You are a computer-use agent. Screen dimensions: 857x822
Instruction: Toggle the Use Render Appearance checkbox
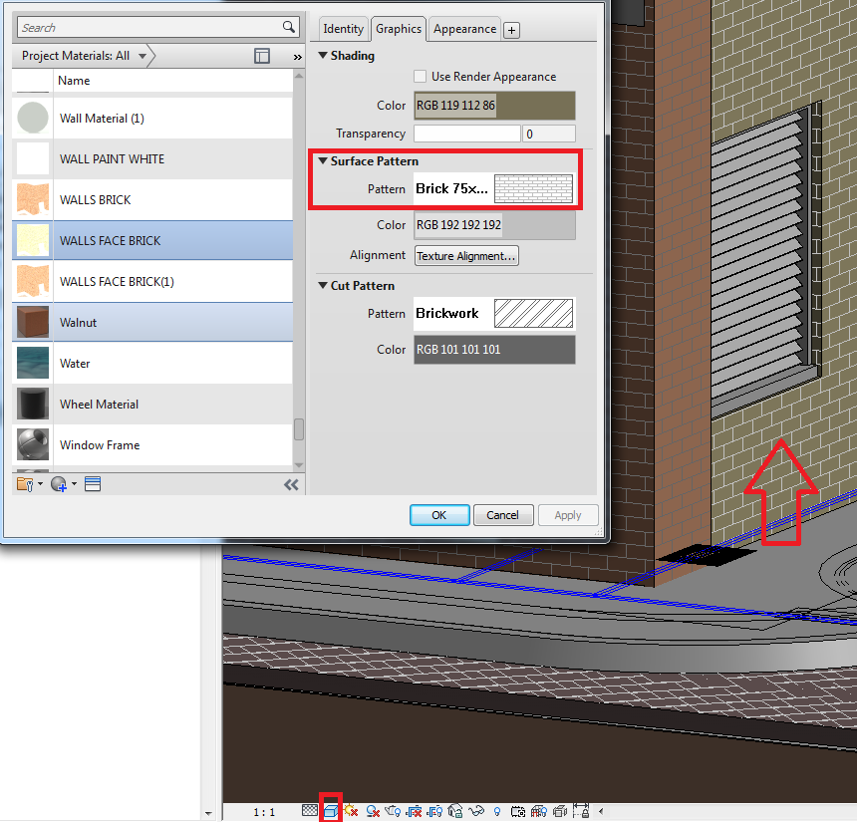click(x=420, y=77)
